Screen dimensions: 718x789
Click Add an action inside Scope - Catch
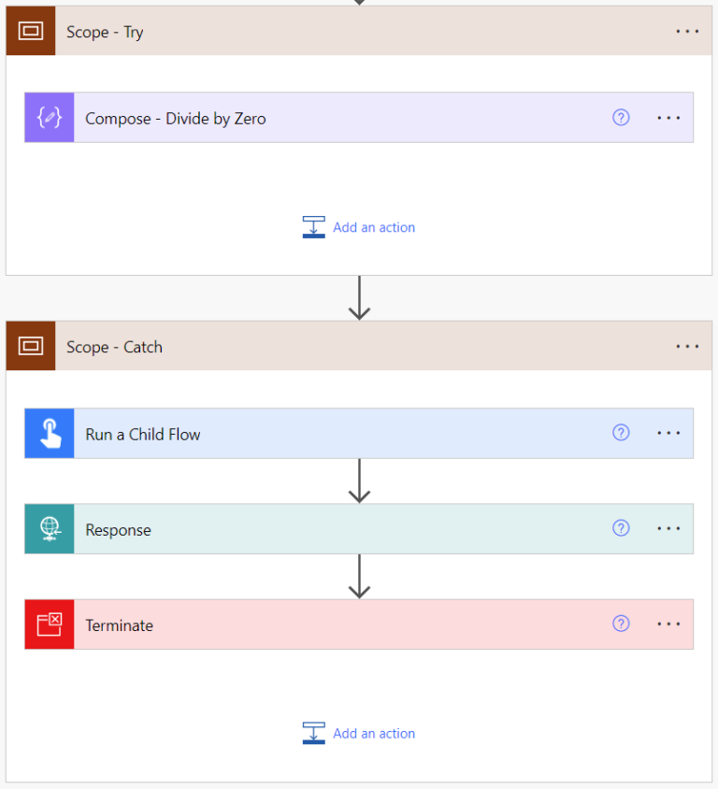coord(359,733)
